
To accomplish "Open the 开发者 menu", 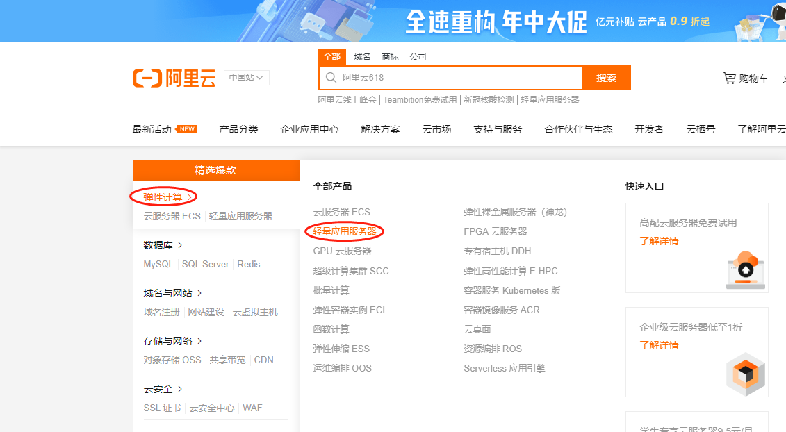I will (x=649, y=129).
